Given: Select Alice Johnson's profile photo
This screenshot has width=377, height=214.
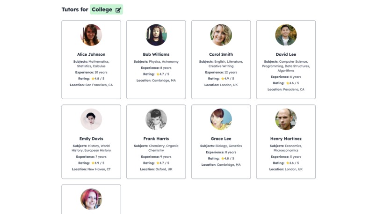Looking at the screenshot, I should (x=91, y=35).
